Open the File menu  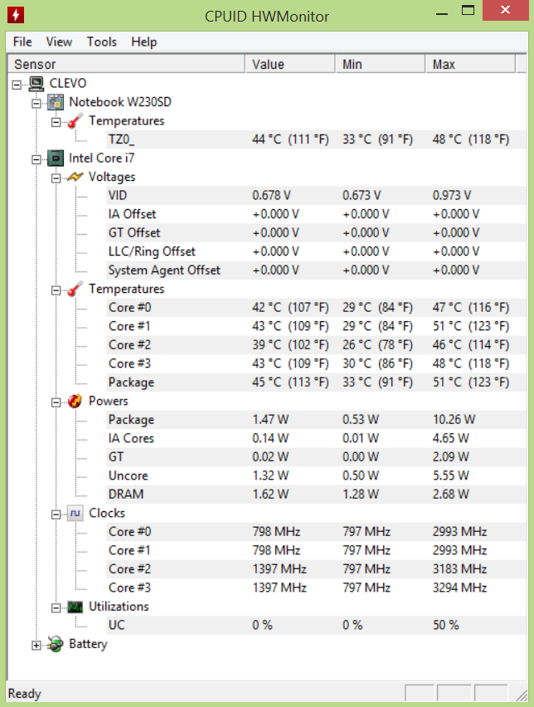pos(22,42)
